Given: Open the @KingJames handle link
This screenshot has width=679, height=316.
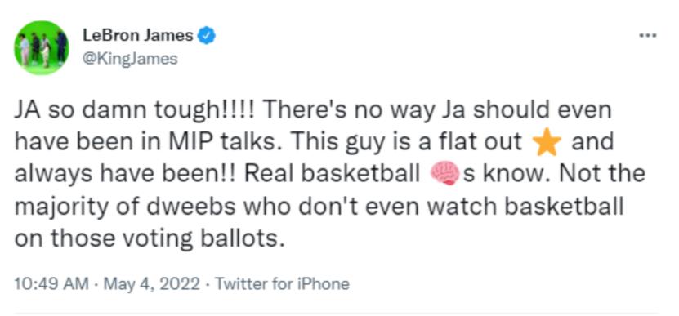Looking at the screenshot, I should pyautogui.click(x=130, y=59).
